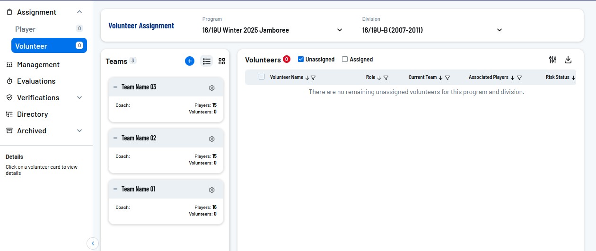Switch teams to grid view
Screen dimensions: 596x251
(x=222, y=61)
